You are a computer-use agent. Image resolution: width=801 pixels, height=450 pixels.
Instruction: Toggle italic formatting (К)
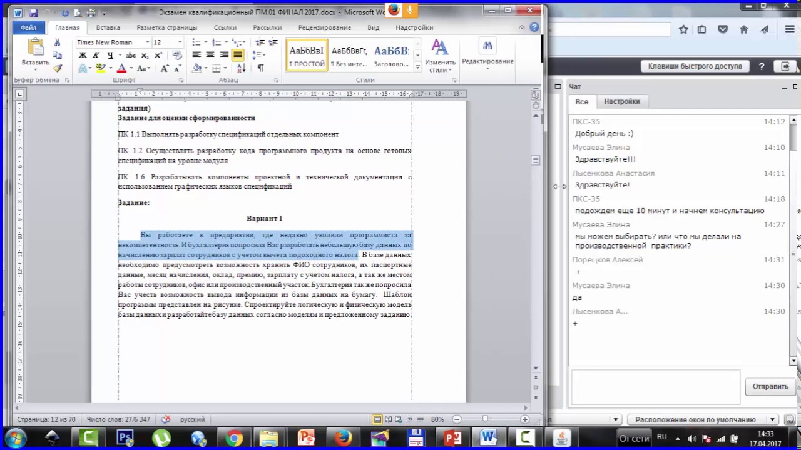(96, 55)
